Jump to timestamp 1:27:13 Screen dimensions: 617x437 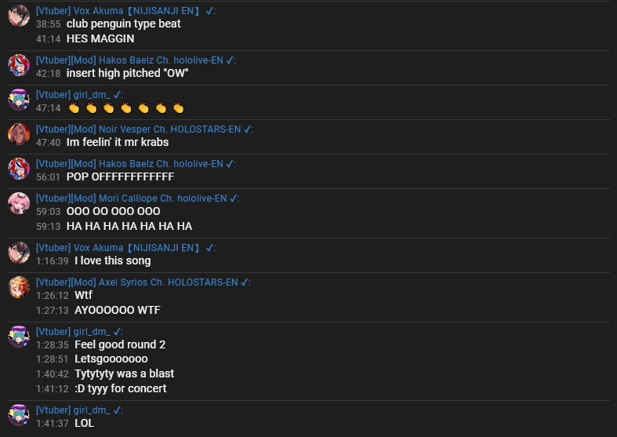click(52, 311)
